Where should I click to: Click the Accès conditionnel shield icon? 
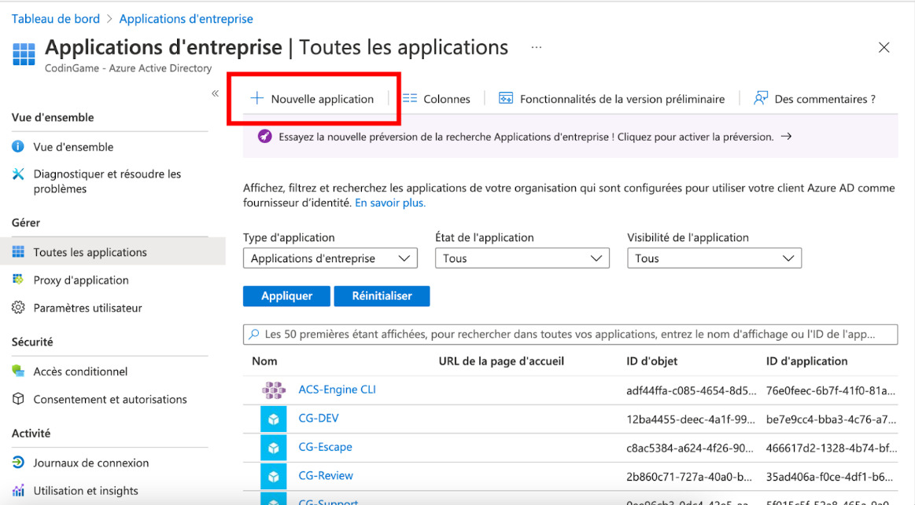[x=17, y=371]
